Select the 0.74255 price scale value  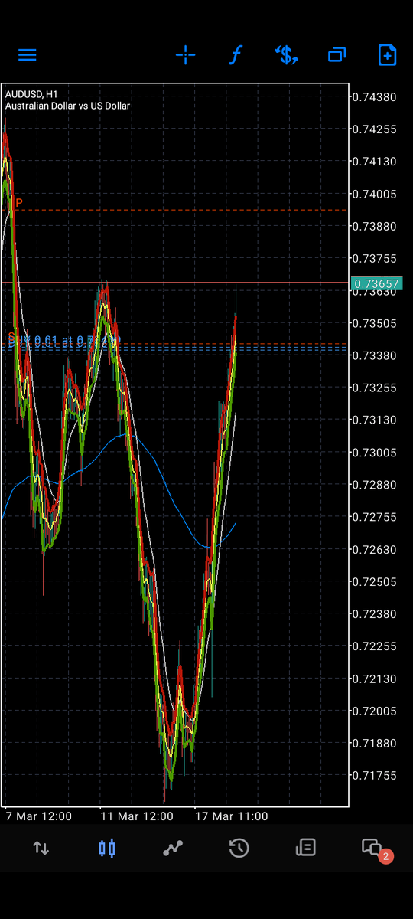tap(375, 129)
